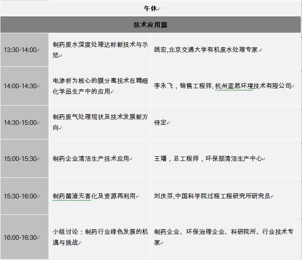The width and height of the screenshot is (302, 260).
Task: Click the 制药企业清洁生产技术应用 topic
Action: click(91, 159)
